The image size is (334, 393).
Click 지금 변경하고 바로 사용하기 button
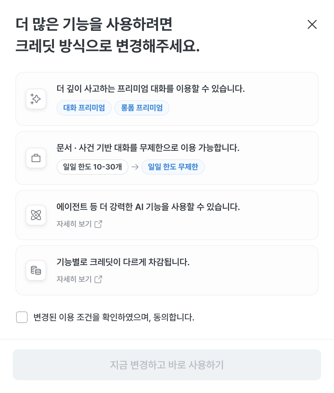(x=167, y=365)
